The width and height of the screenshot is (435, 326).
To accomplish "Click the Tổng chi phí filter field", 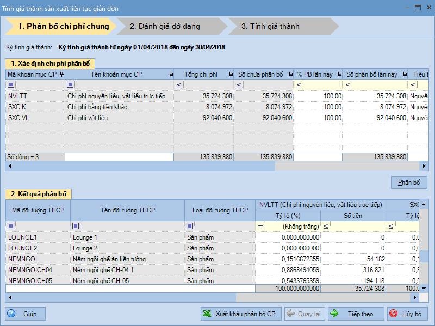I will [208, 85].
